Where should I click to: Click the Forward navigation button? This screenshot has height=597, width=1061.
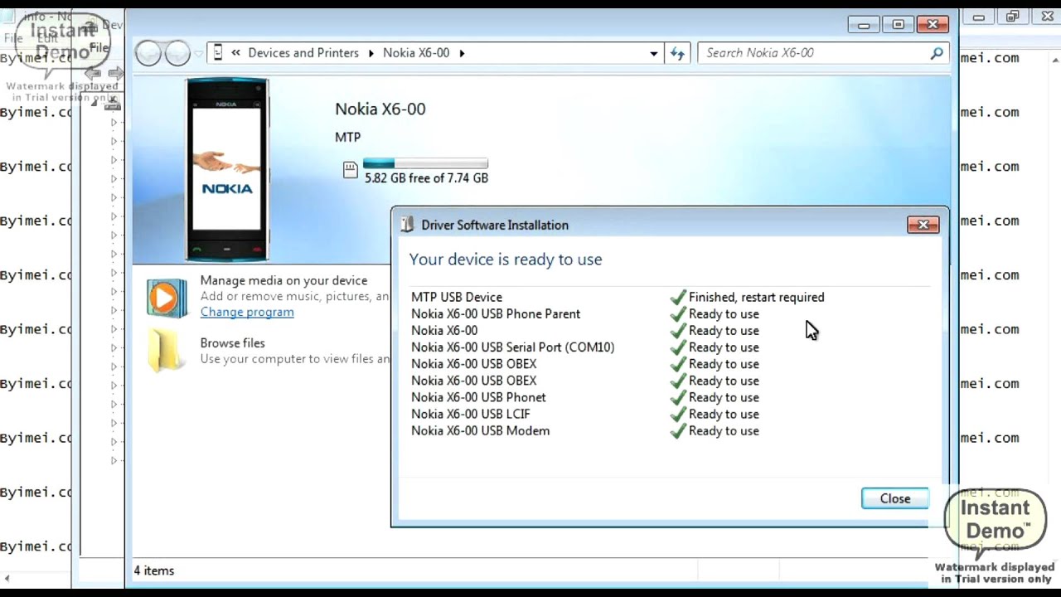pos(177,53)
